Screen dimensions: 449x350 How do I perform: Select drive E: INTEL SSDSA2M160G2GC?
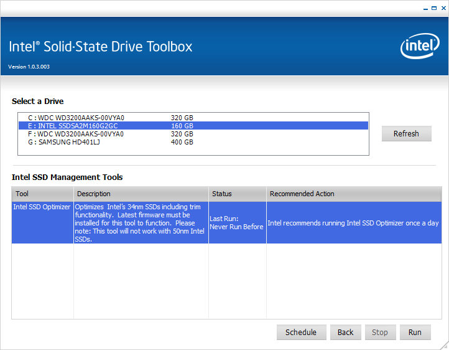point(193,126)
